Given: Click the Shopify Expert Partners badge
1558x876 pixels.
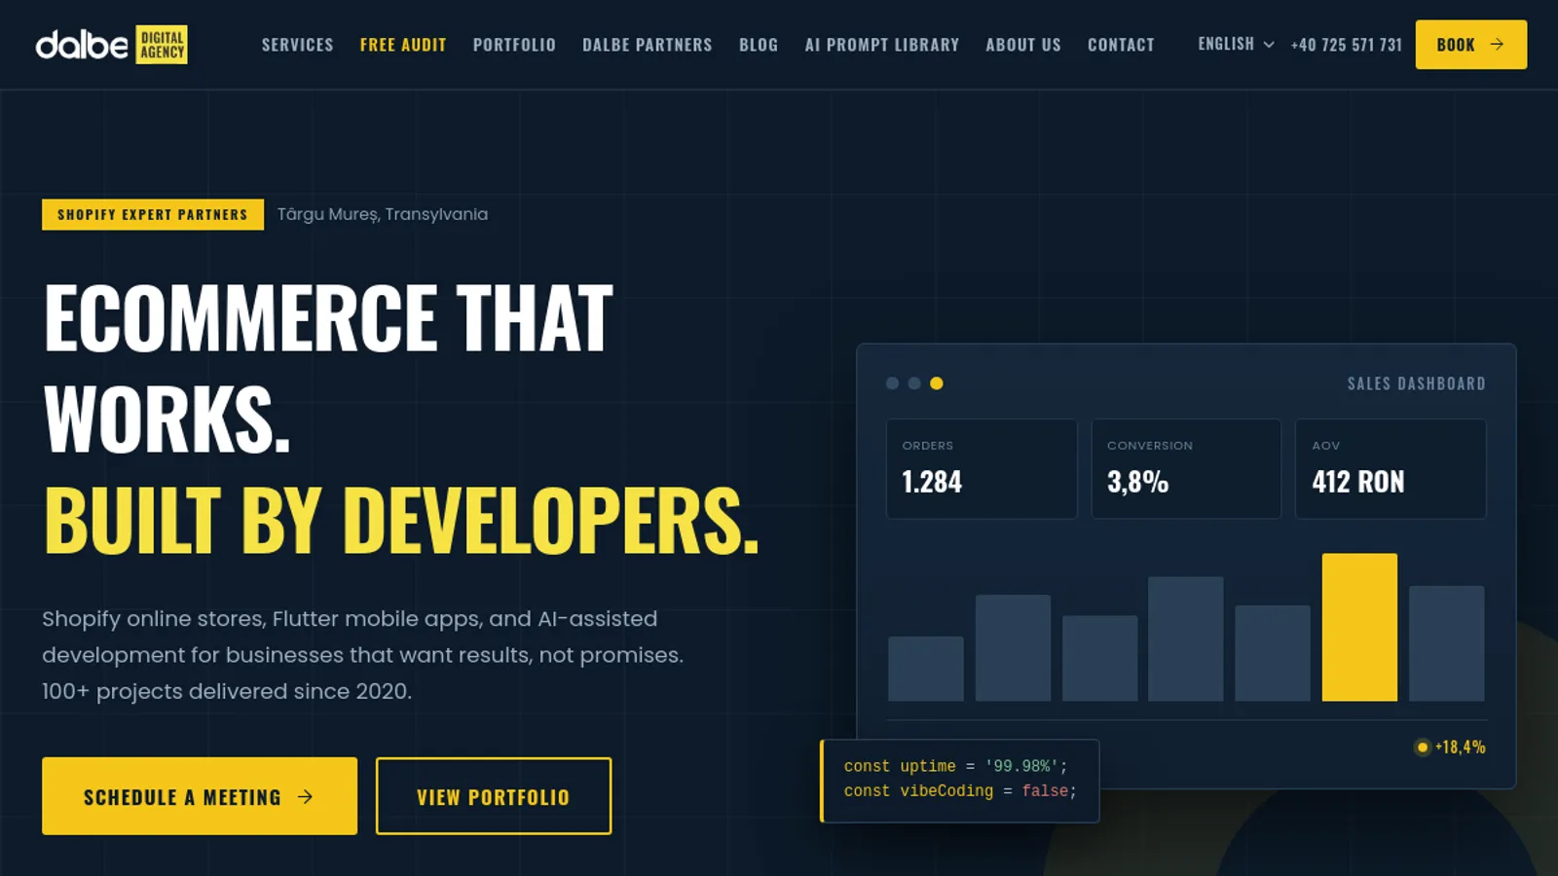Looking at the screenshot, I should pos(153,214).
